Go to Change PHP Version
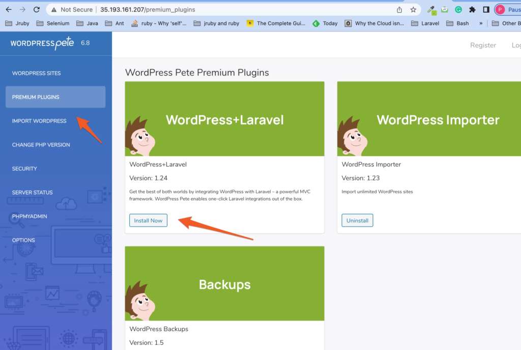This screenshot has width=521, height=350. point(41,145)
